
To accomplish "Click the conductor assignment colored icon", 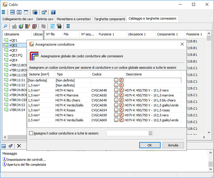I will [34, 26].
